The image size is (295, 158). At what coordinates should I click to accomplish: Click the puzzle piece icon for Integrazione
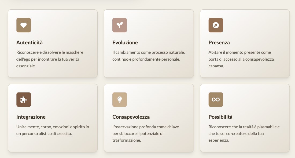point(24,99)
